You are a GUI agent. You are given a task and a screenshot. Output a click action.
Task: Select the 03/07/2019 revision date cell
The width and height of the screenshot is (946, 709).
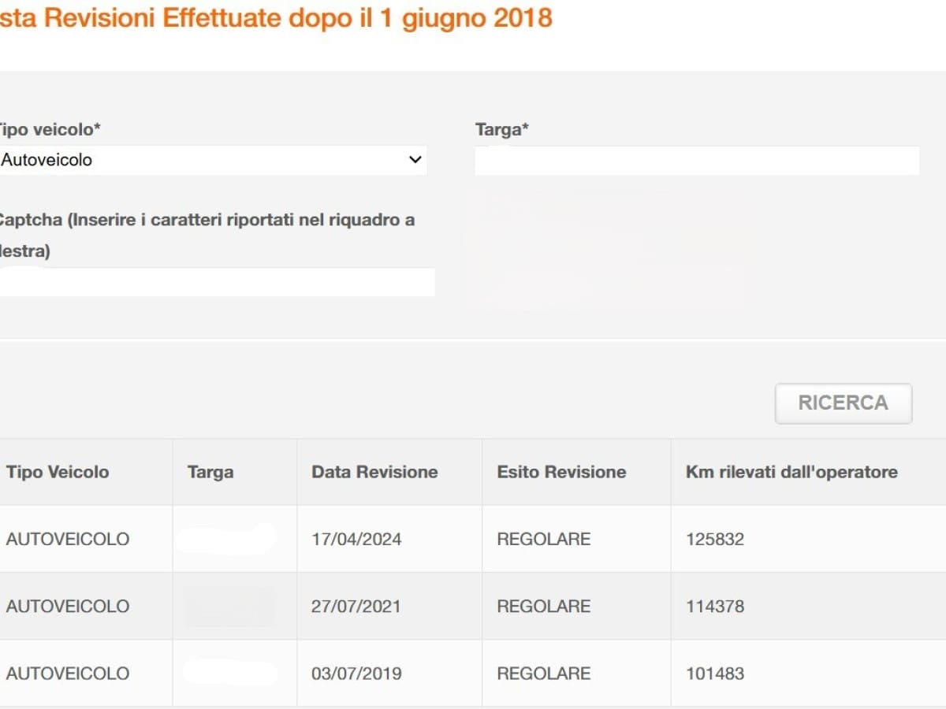pyautogui.click(x=356, y=674)
